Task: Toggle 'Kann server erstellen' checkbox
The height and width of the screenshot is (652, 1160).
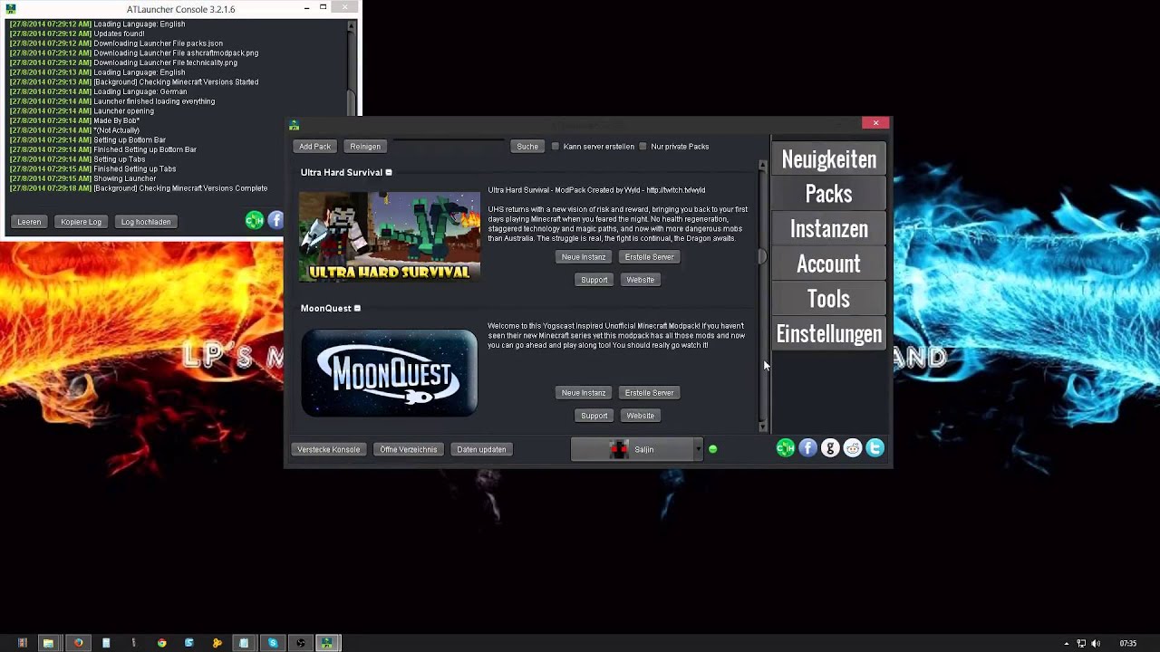Action: (556, 147)
